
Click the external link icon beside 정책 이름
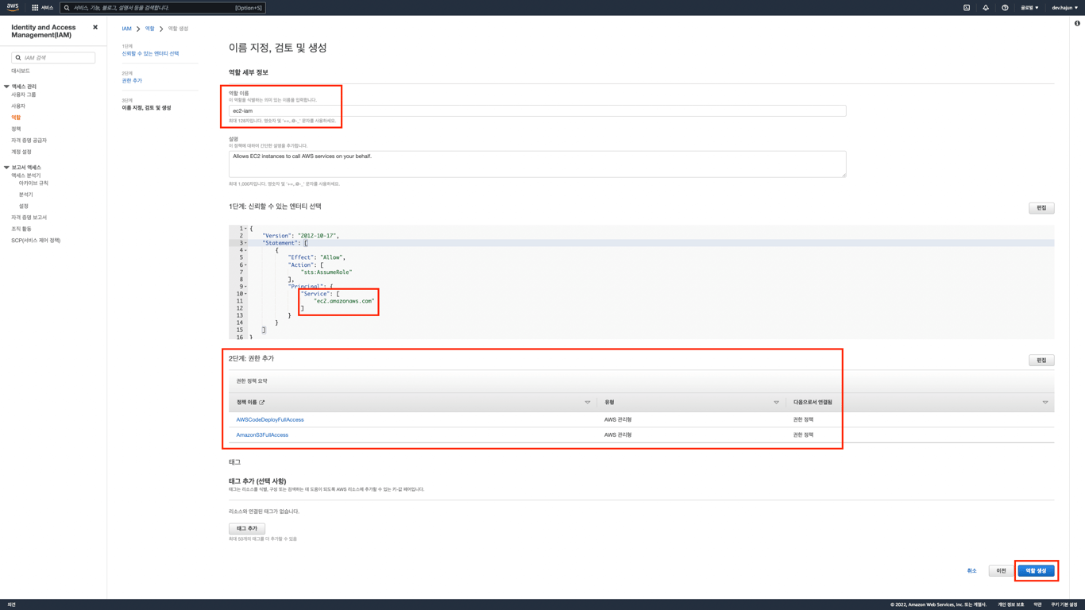coord(262,403)
